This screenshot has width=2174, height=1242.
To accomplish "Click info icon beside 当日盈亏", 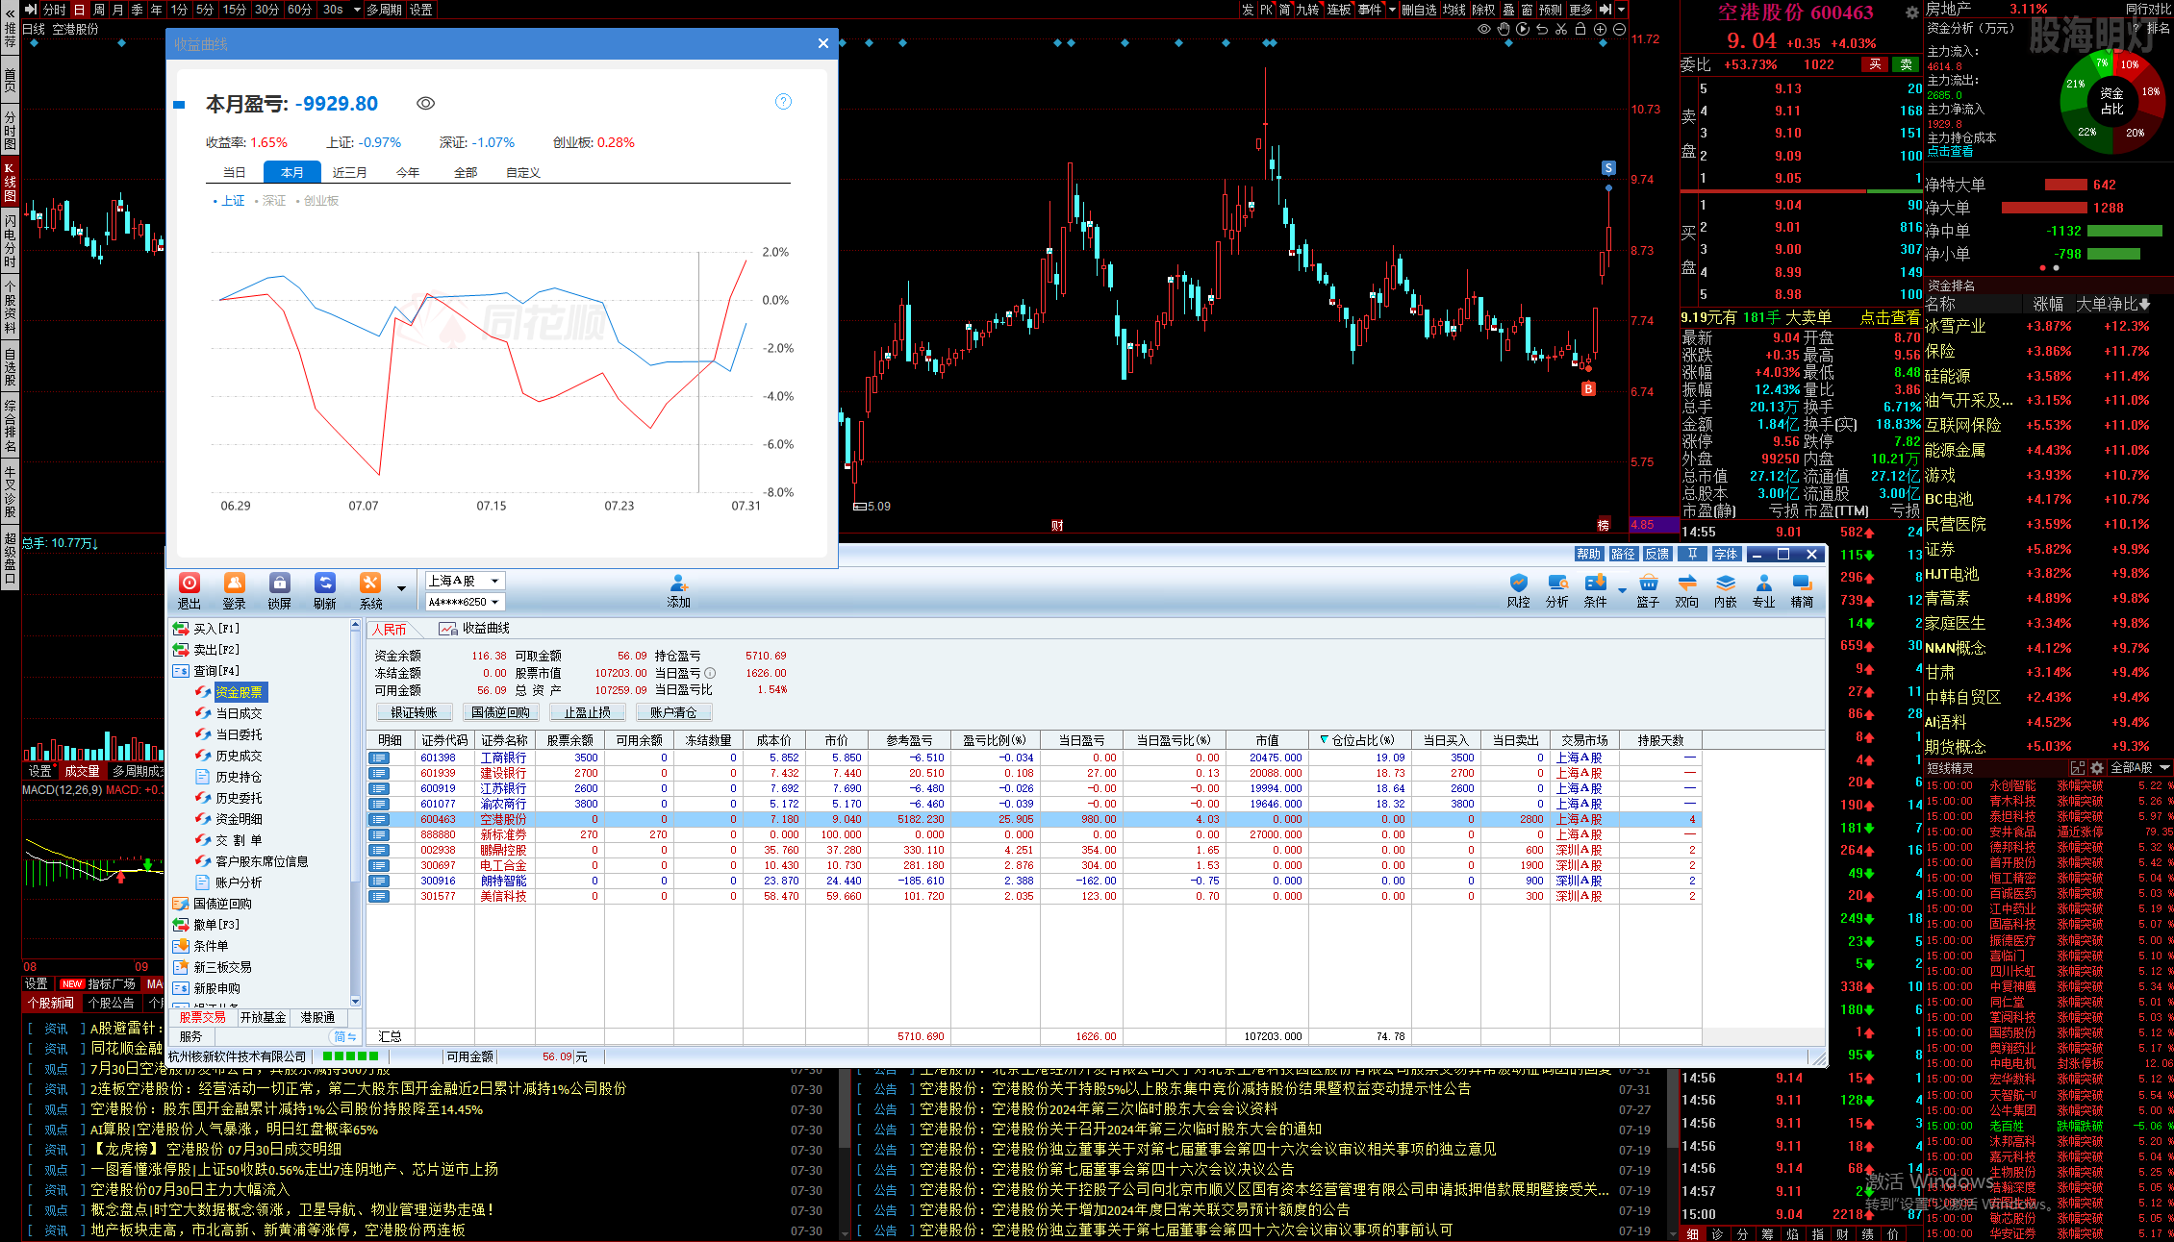I will click(710, 673).
